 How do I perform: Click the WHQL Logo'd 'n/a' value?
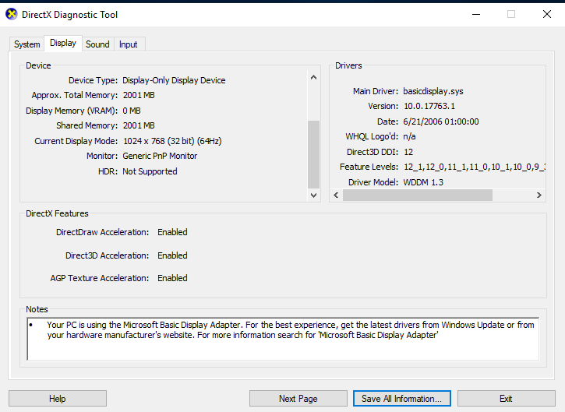pos(409,137)
